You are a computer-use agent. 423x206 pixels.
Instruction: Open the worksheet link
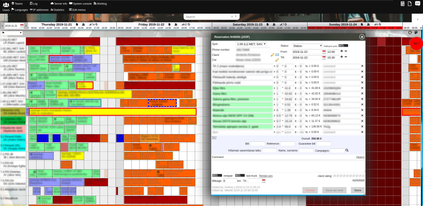(x=359, y=180)
